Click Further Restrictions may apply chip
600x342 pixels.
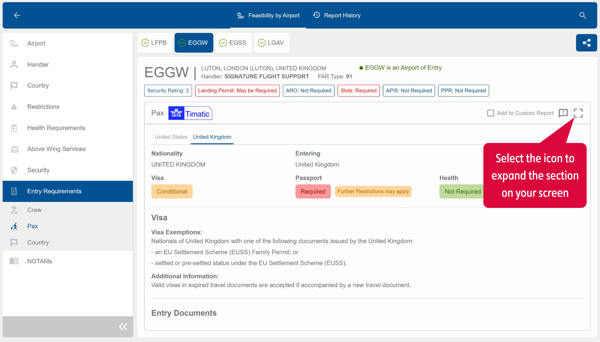click(373, 191)
